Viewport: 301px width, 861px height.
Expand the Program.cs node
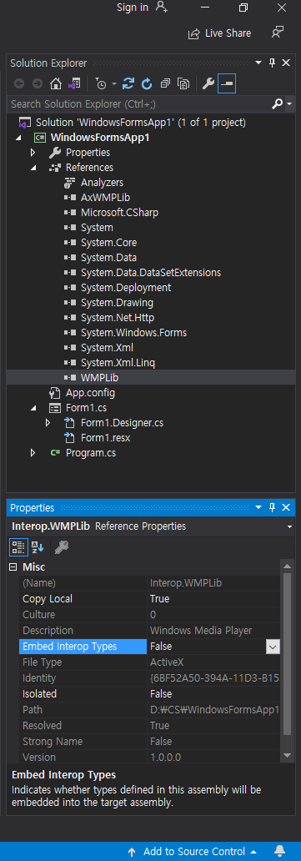pos(33,453)
